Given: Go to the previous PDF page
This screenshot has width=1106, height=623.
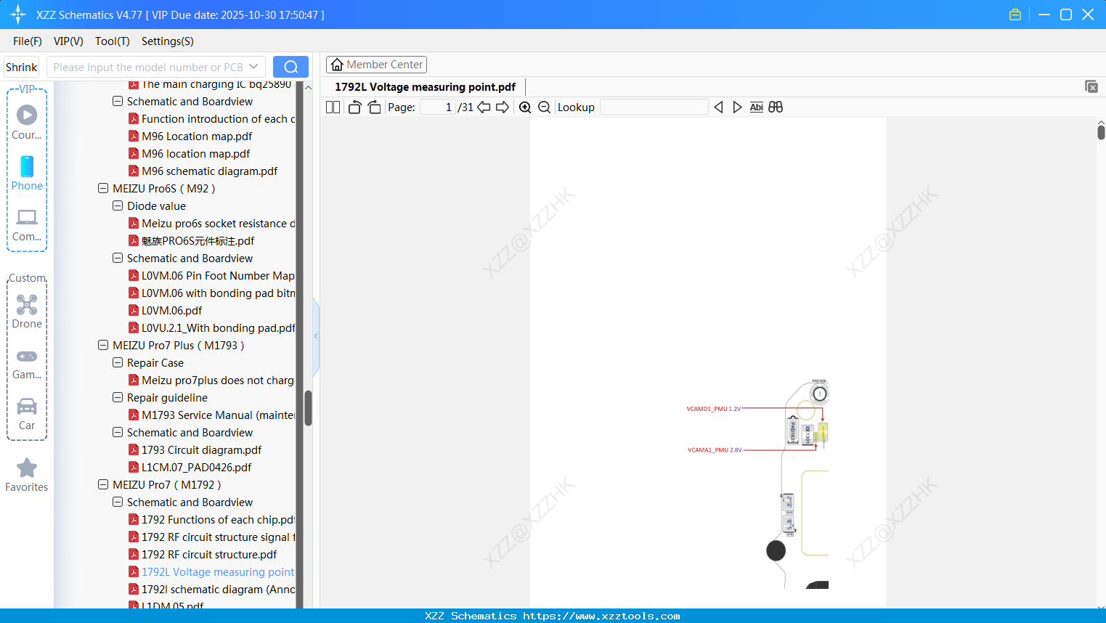Looking at the screenshot, I should pyautogui.click(x=484, y=107).
